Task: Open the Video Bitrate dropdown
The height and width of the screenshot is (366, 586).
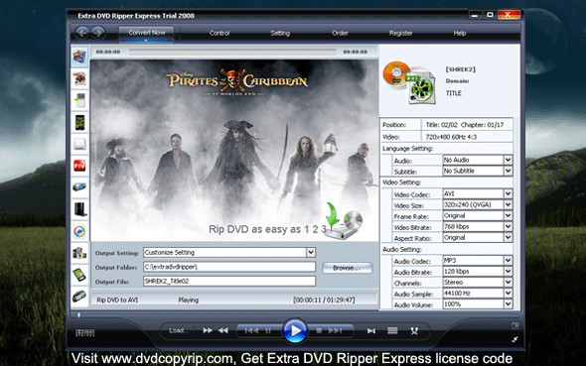Action: pos(508,226)
